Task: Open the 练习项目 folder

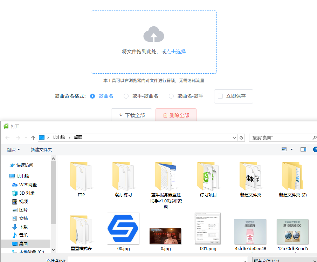Action: click(208, 179)
